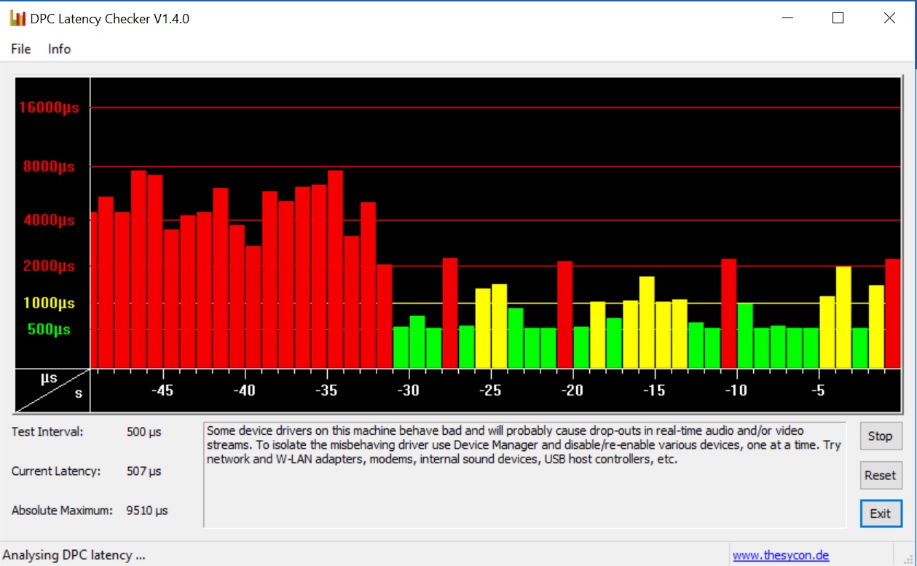Close the window with the X button
This screenshot has width=917, height=566.
[889, 18]
